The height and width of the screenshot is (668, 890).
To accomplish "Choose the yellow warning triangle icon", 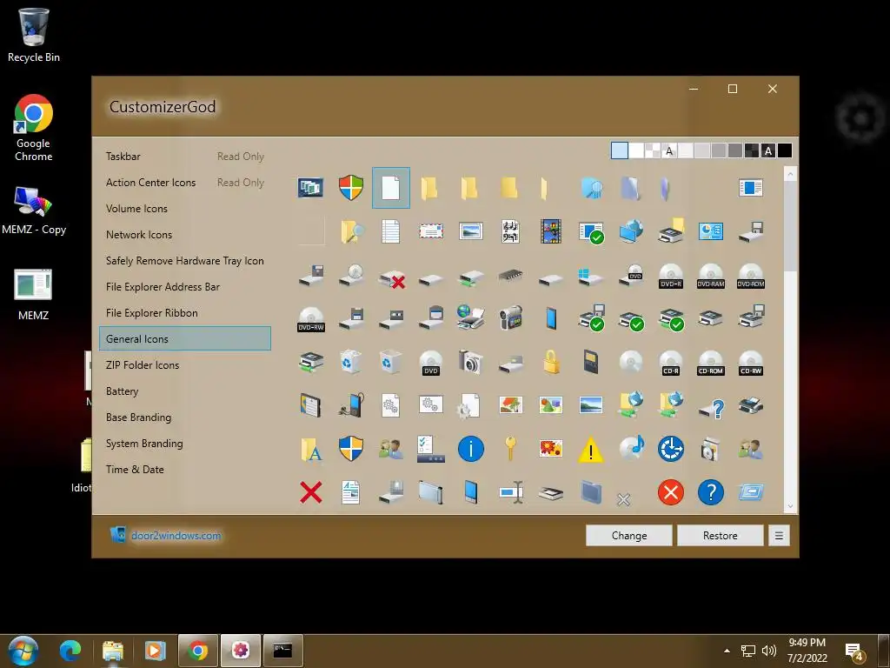I will point(591,450).
